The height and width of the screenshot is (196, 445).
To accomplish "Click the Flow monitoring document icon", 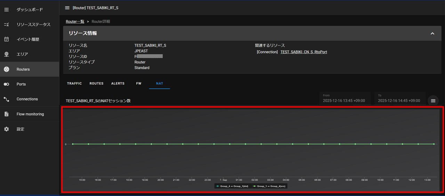I will [x=6, y=114].
